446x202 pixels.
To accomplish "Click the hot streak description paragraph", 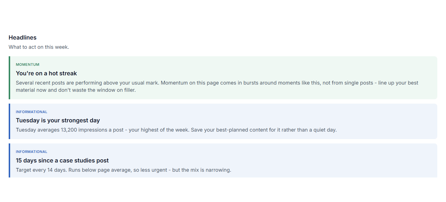I will [217, 86].
